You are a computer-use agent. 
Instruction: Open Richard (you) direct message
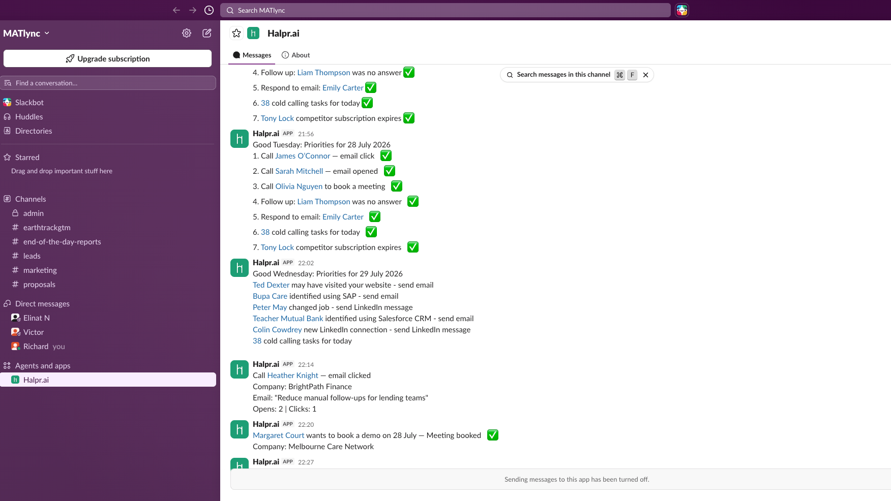tap(44, 347)
